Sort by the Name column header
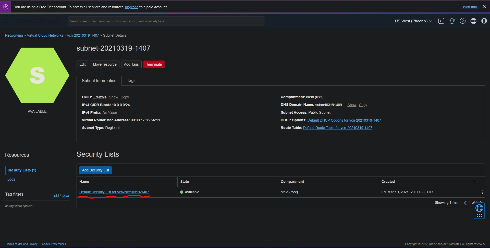Image resolution: width=490 pixels, height=248 pixels. pos(84,182)
